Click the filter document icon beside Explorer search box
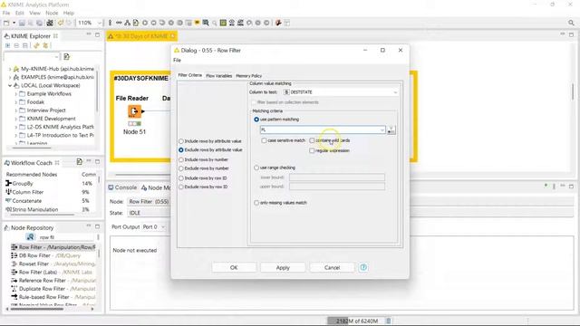580x326 pixels. click(66, 56)
